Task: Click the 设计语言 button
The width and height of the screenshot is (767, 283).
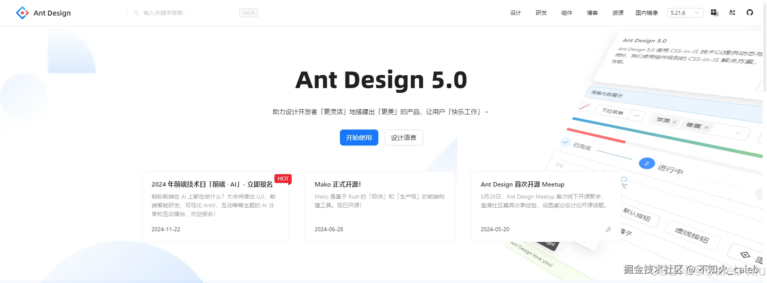Action: [x=403, y=138]
